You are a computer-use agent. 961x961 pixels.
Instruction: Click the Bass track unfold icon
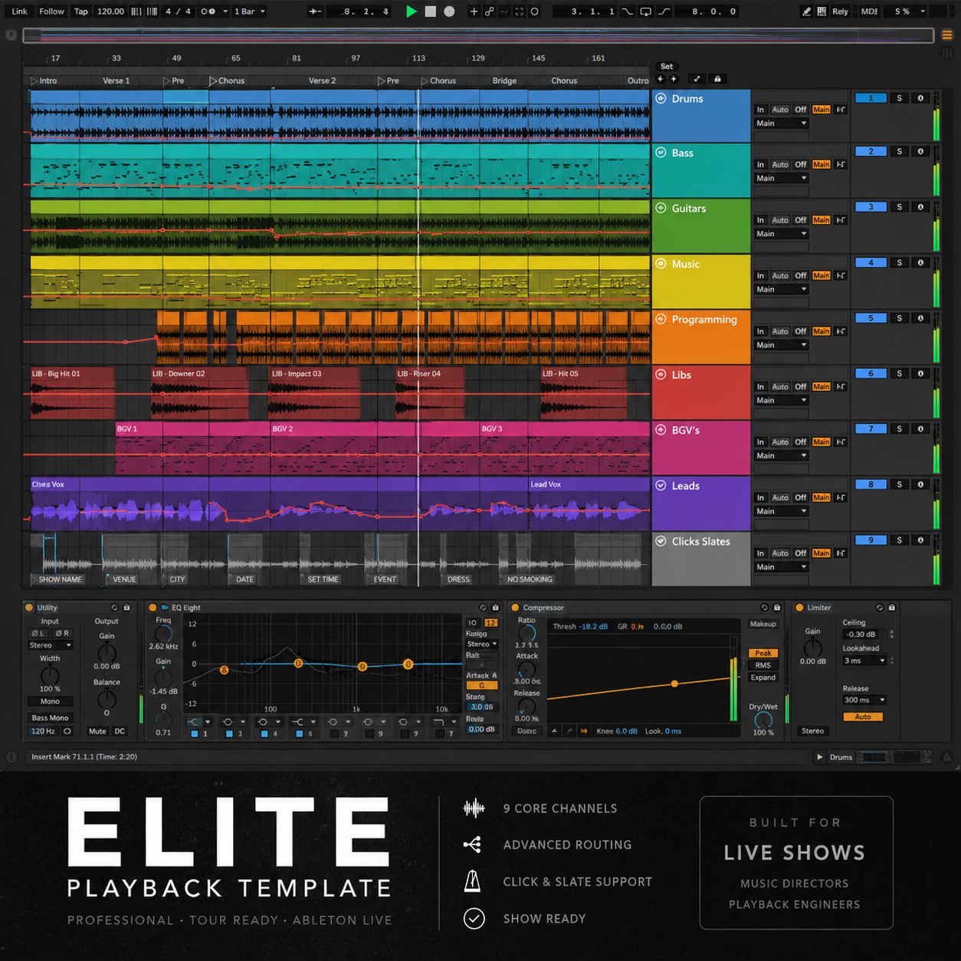(661, 153)
